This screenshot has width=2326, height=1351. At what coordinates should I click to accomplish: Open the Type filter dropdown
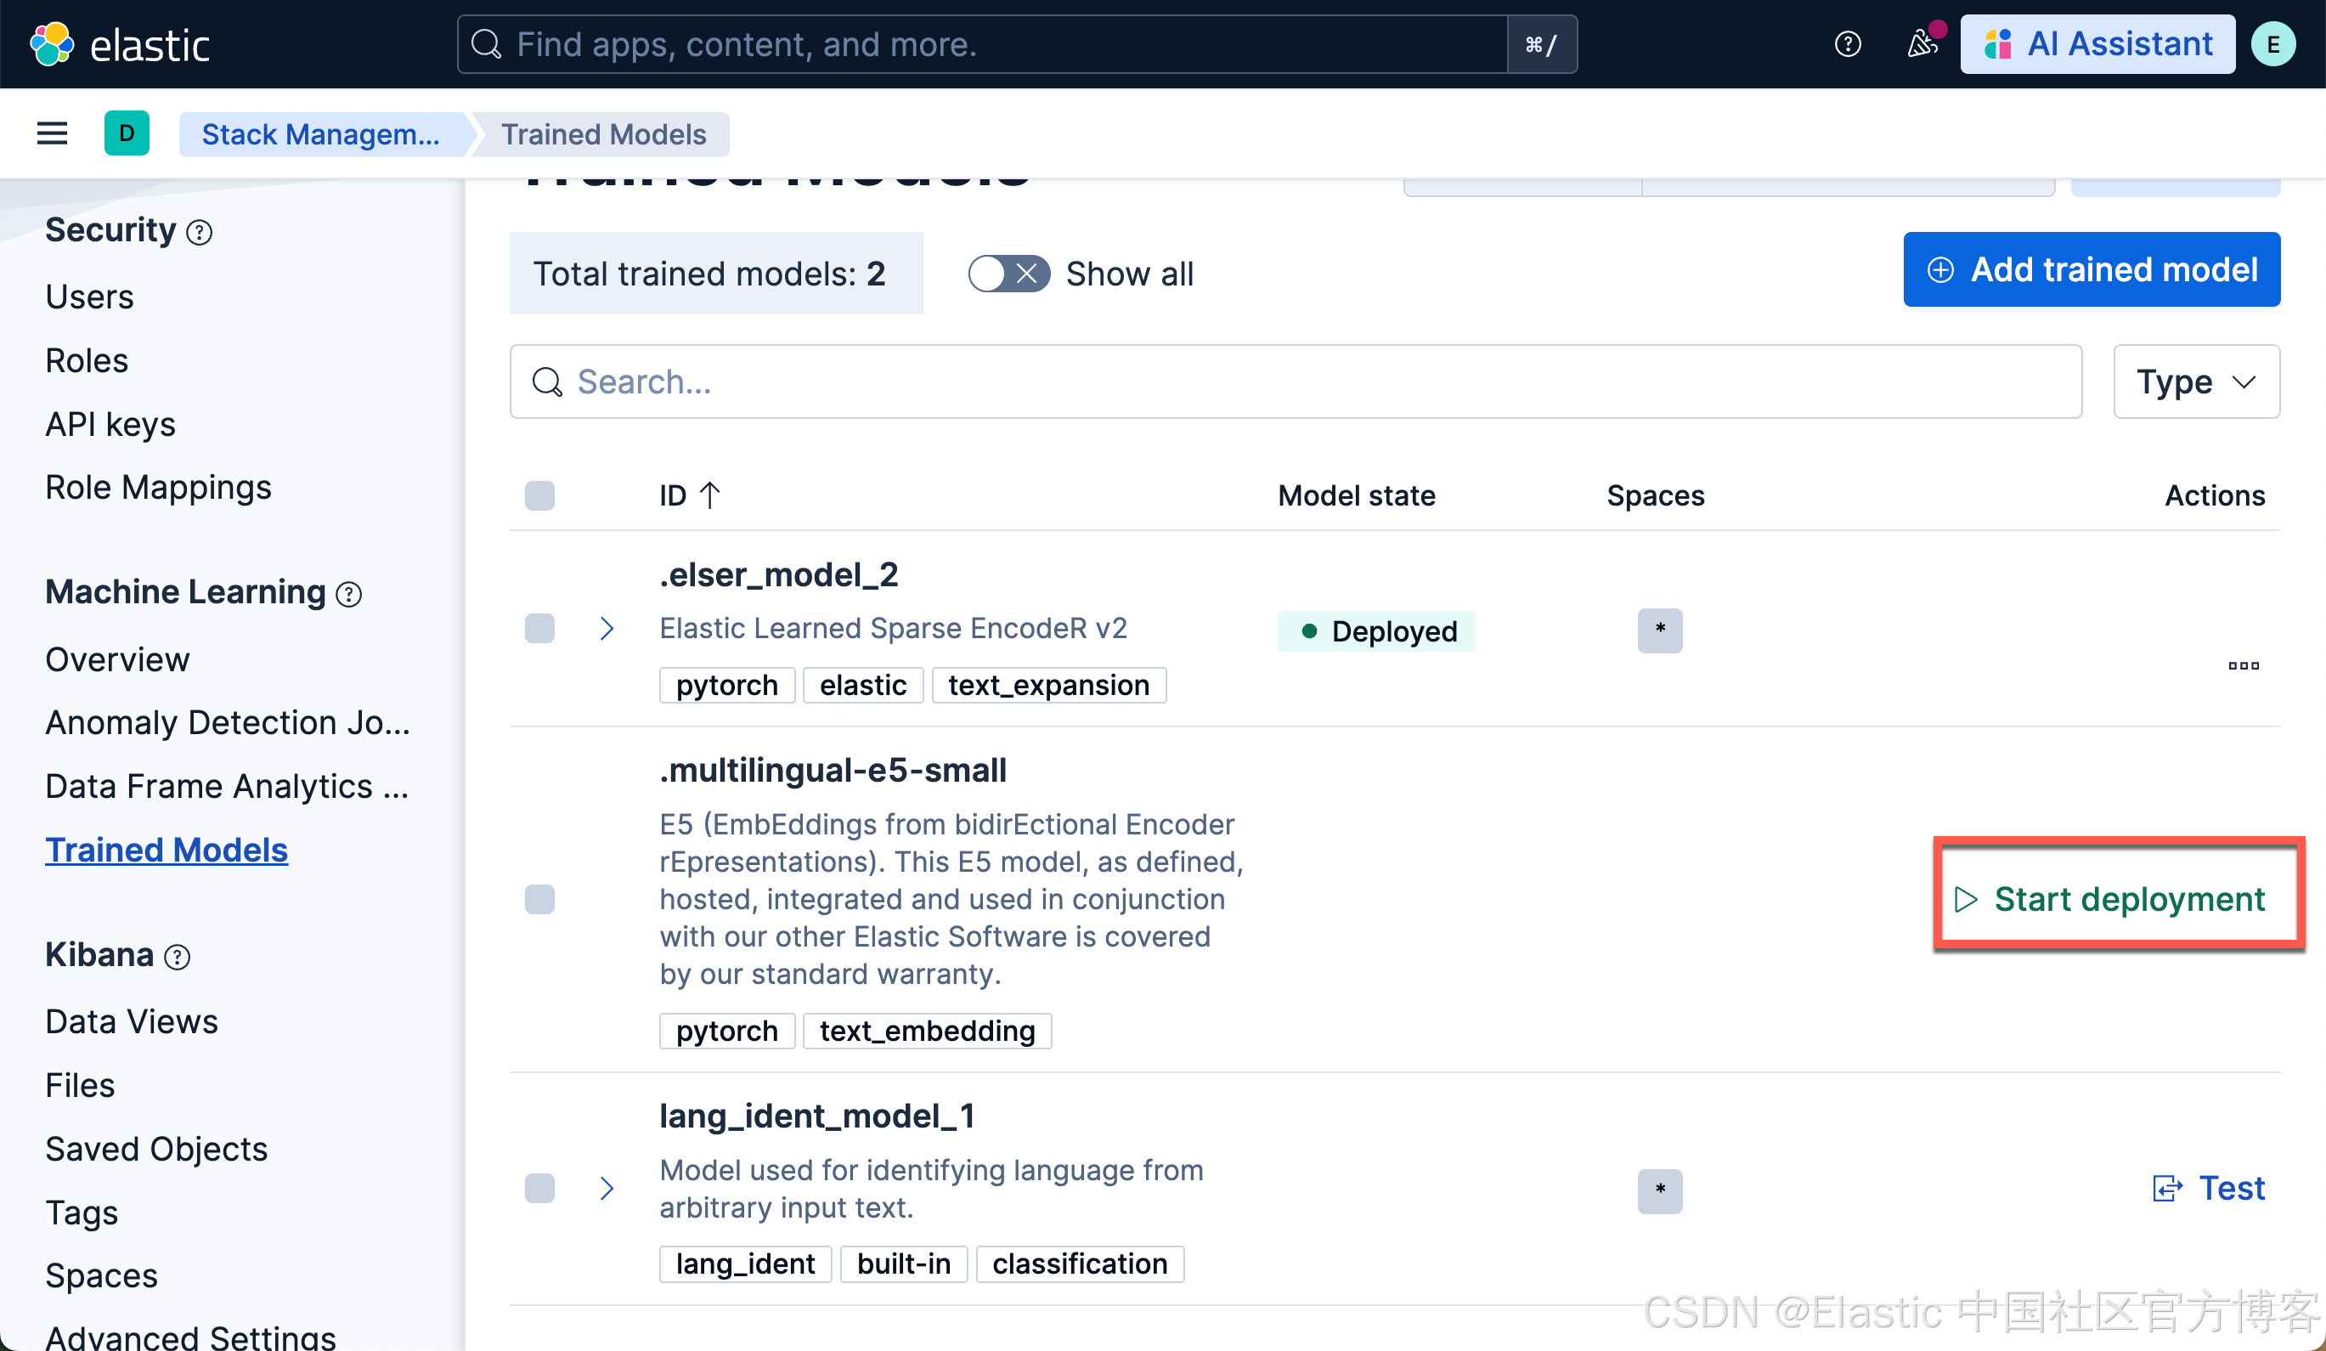tap(2196, 382)
